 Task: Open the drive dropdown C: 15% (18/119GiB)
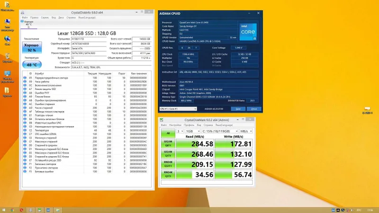220,131
